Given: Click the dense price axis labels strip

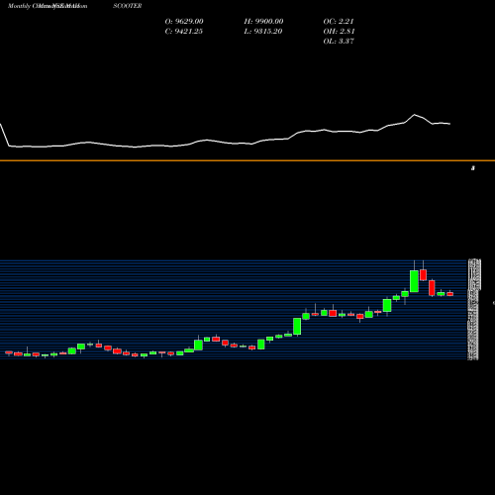Looking at the screenshot, I should tap(474, 310).
